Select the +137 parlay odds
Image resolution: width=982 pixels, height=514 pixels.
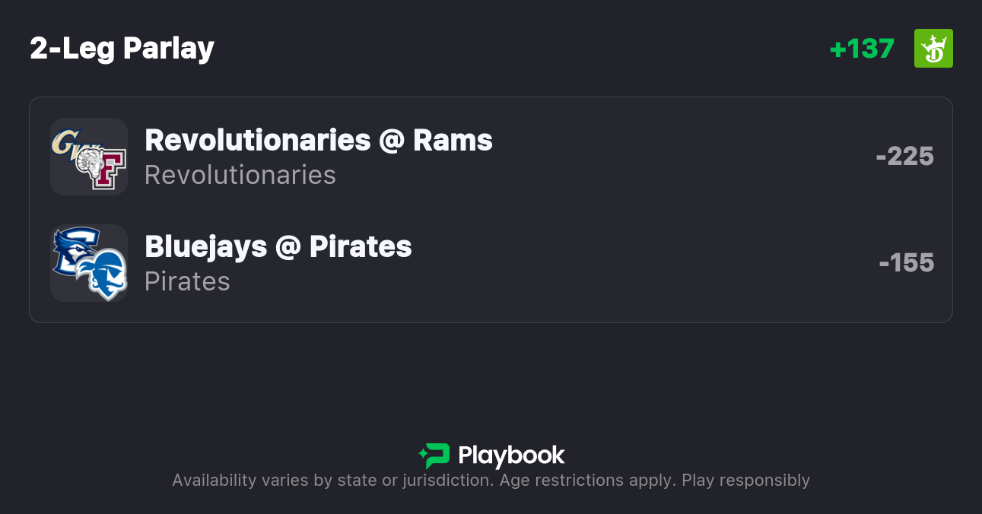(x=862, y=49)
